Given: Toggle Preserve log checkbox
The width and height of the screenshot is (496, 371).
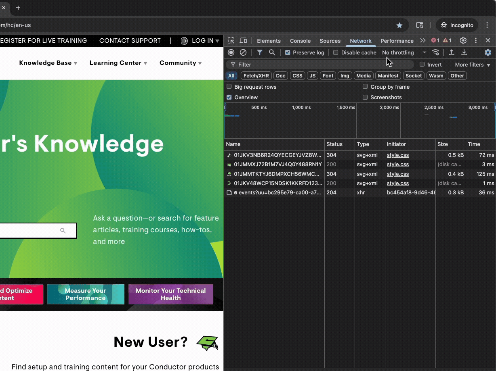Looking at the screenshot, I should coord(288,52).
